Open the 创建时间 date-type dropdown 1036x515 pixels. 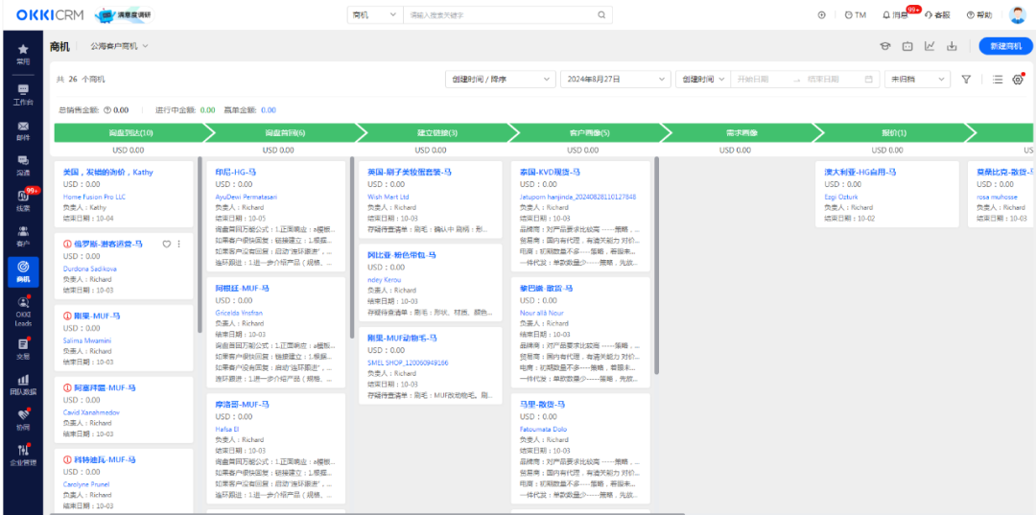click(x=702, y=80)
